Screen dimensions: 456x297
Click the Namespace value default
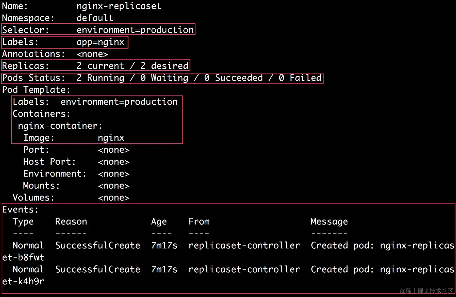click(x=95, y=18)
